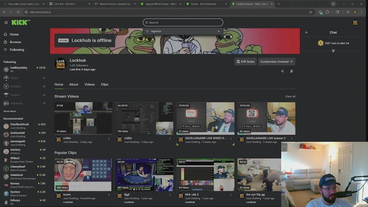Open the Chrome profile avatar

[355, 12]
